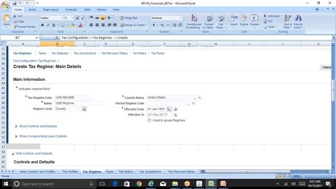Open Sort & Filter
This screenshot has height=189, width=336.
click(x=287, y=22)
